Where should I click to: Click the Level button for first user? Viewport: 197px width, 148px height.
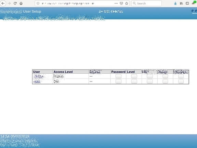[x=134, y=76]
